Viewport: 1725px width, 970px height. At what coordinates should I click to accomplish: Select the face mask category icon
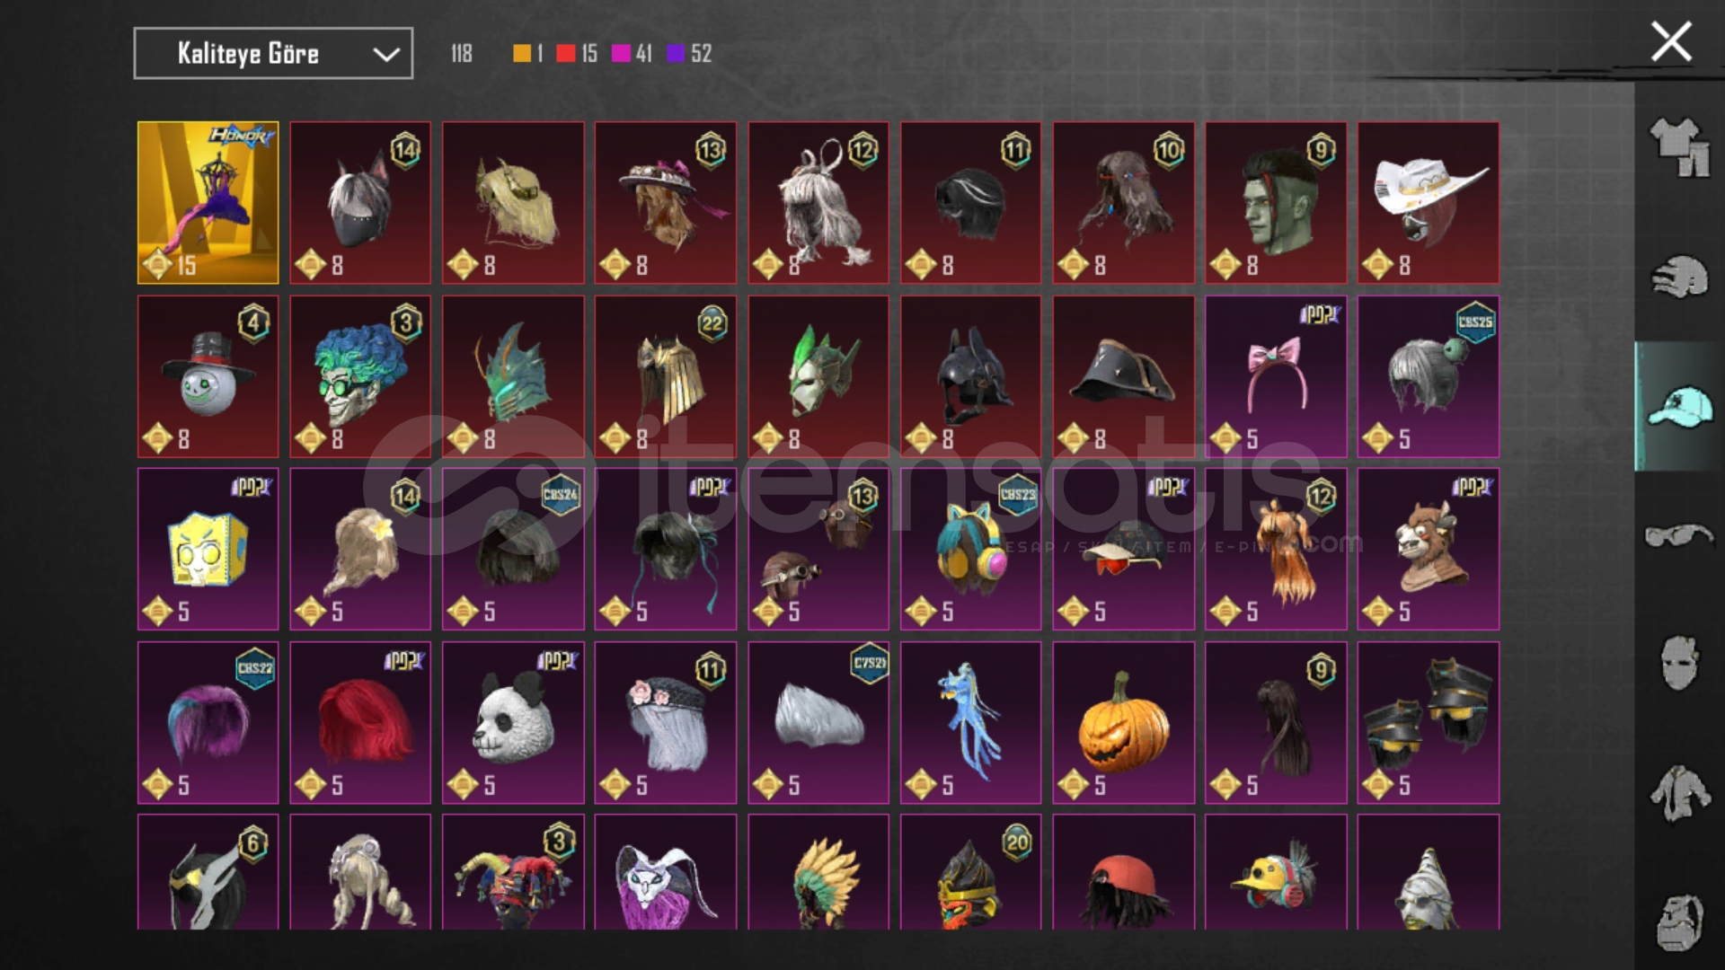pos(1679,663)
